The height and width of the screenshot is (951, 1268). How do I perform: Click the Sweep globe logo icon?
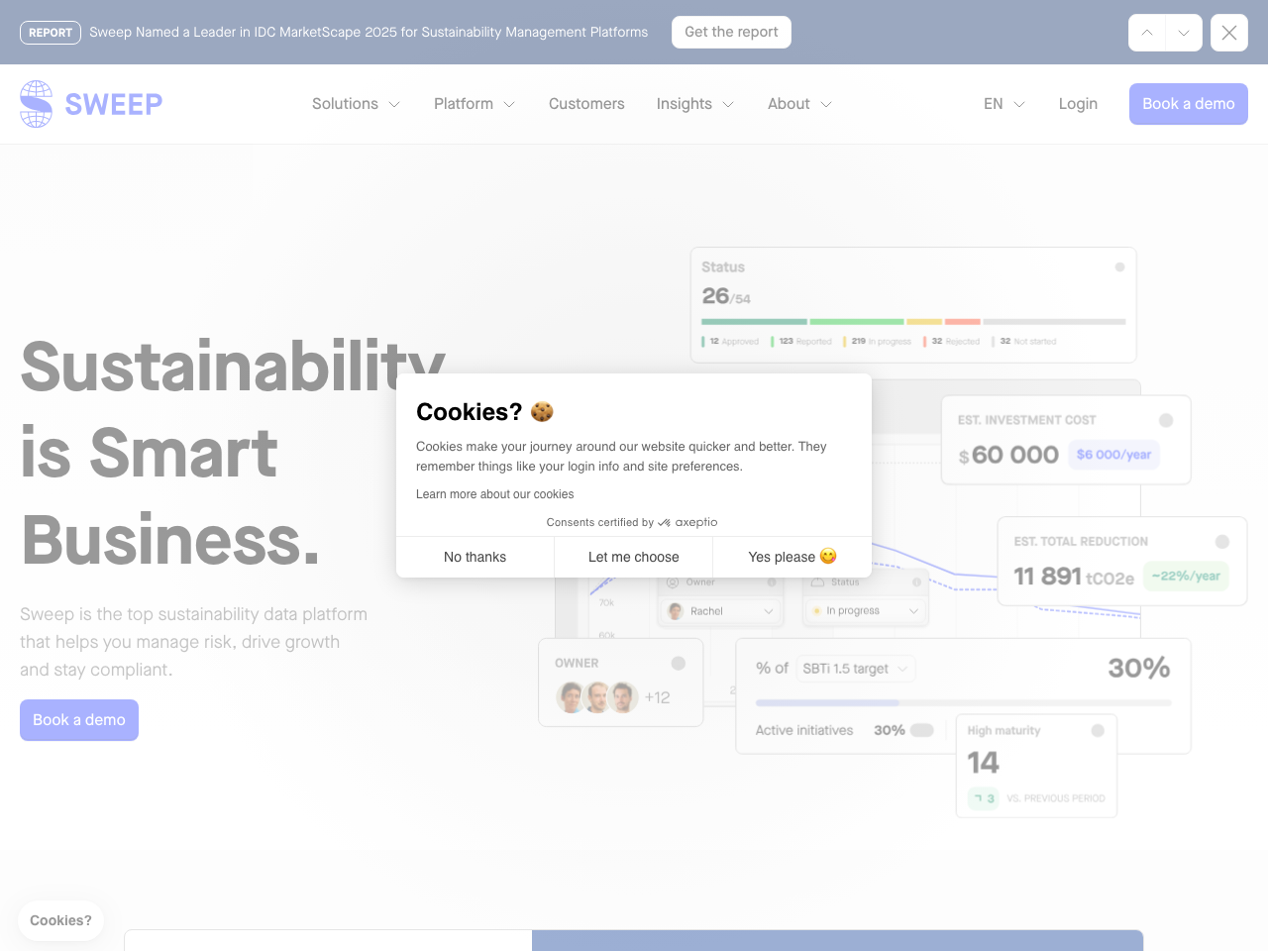click(37, 104)
